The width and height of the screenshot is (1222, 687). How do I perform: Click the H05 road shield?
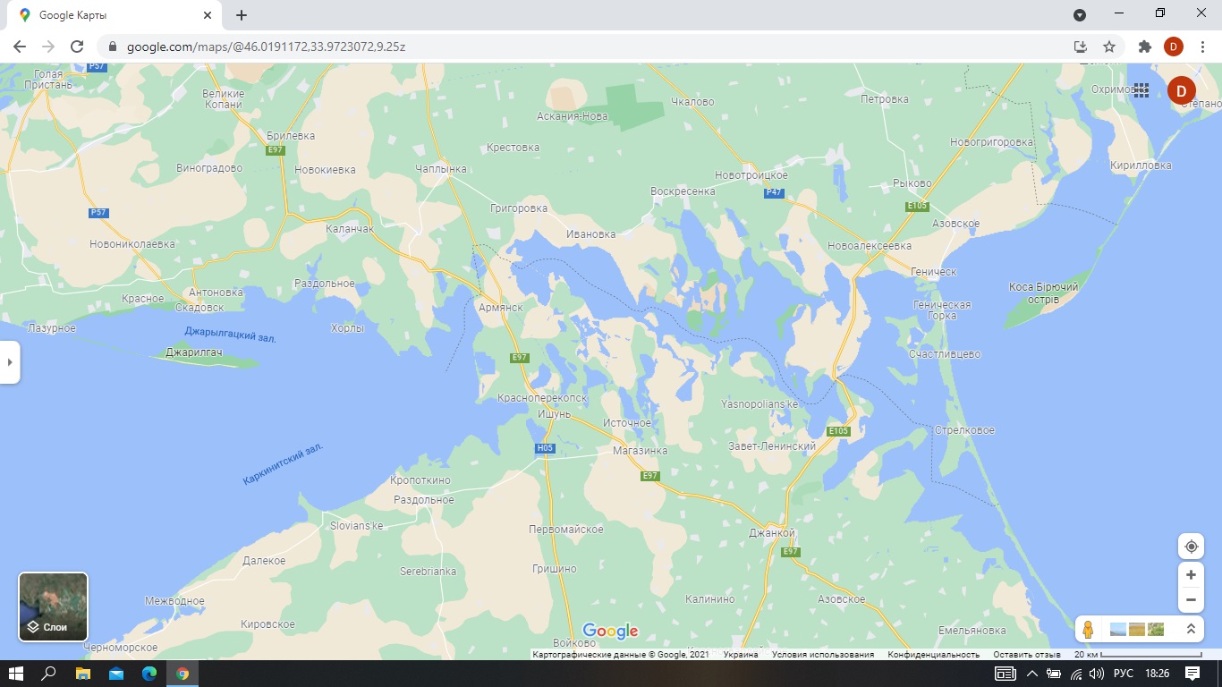tap(545, 448)
